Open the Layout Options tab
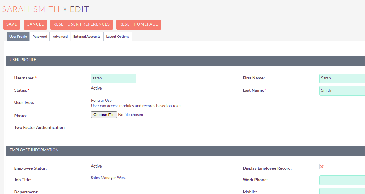Screen dimensions: 365x194 [117, 36]
